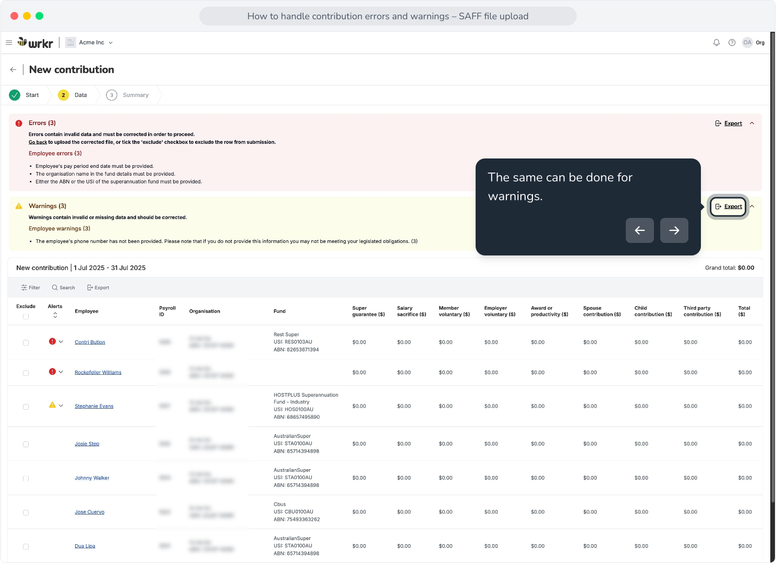Screen dimensions: 776x563
Task: Go to next tooltip step arrow
Action: (x=674, y=230)
